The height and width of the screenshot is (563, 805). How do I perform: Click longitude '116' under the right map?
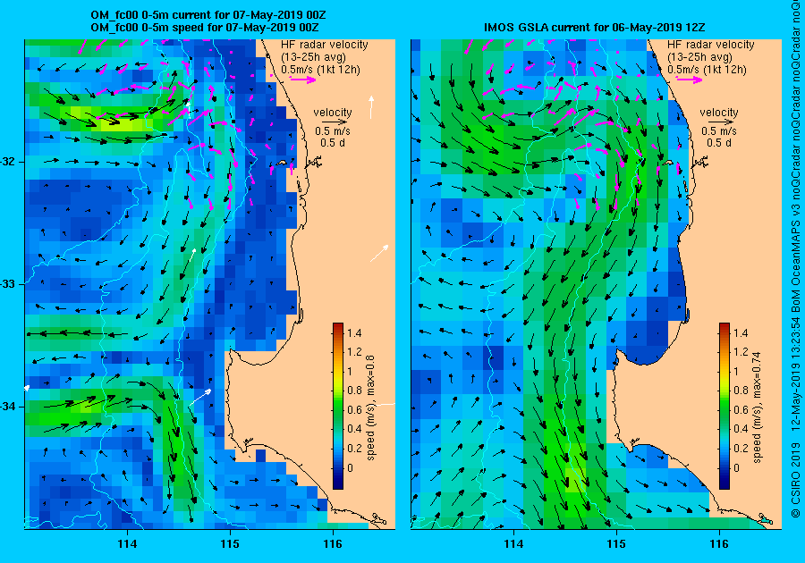(719, 544)
